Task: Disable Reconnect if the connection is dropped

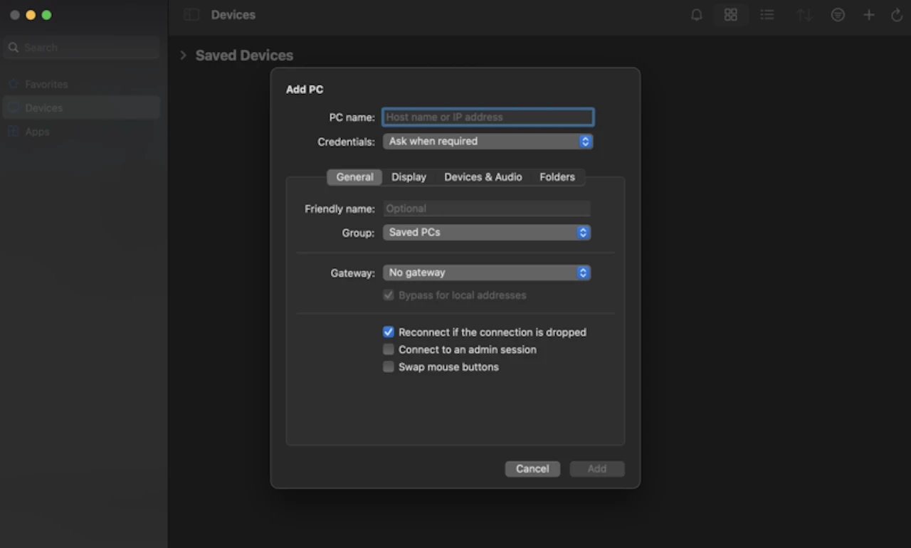Action: (389, 332)
